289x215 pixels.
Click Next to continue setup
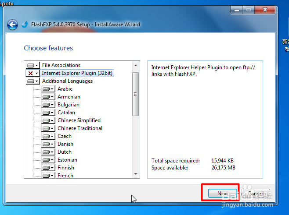tap(223, 193)
